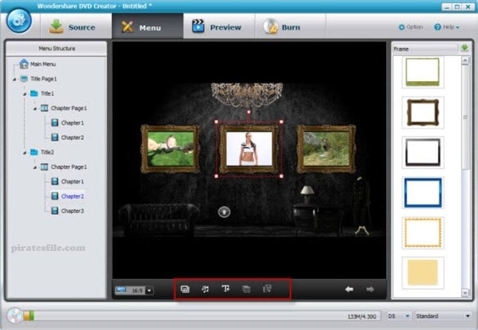Click the frame list vertical scrollbar thumb
478x330 pixels.
coord(465,117)
